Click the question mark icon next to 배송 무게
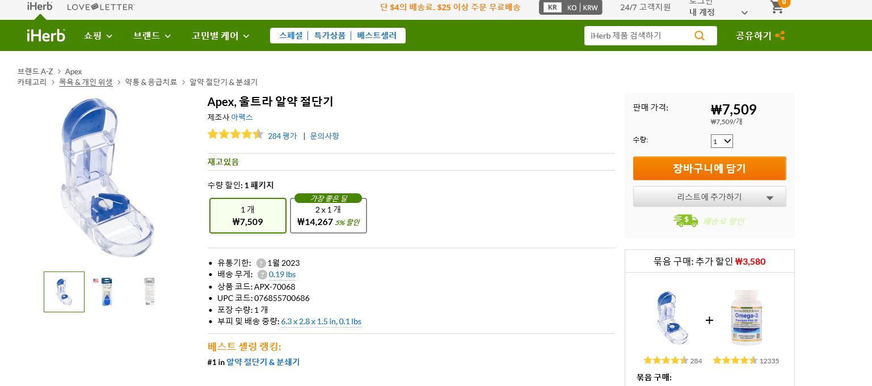Viewport: 872px width, 386px height. click(262, 274)
